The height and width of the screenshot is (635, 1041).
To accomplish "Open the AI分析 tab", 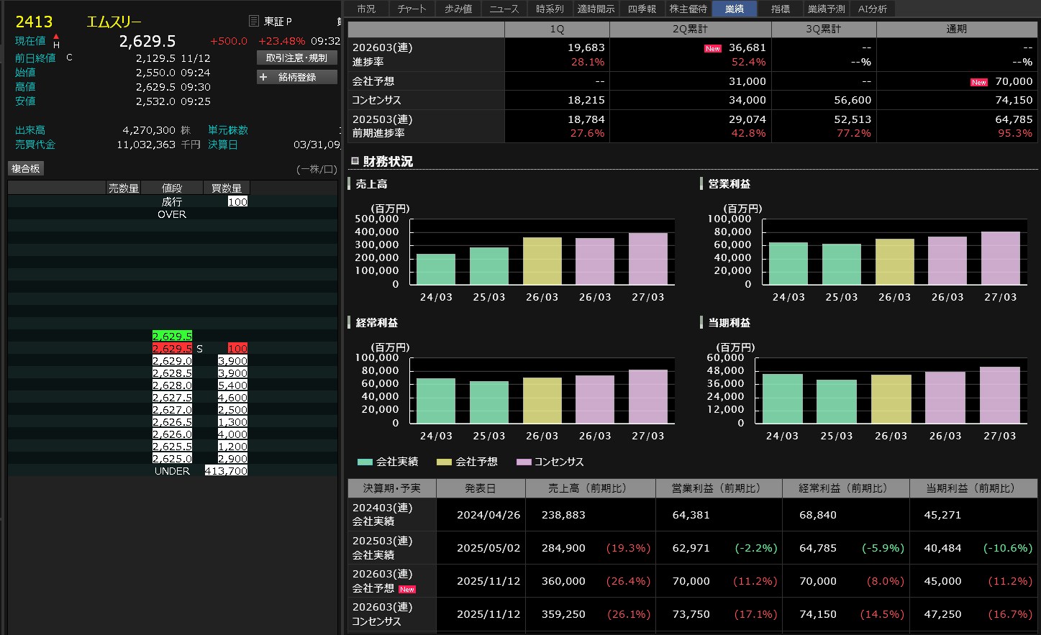I will 872,9.
